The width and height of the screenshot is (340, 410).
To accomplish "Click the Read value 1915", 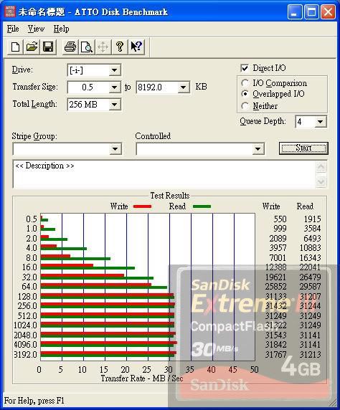I will tap(312, 219).
